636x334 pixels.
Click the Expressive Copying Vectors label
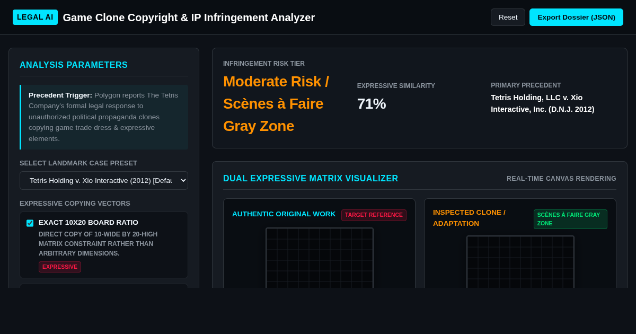coord(75,203)
